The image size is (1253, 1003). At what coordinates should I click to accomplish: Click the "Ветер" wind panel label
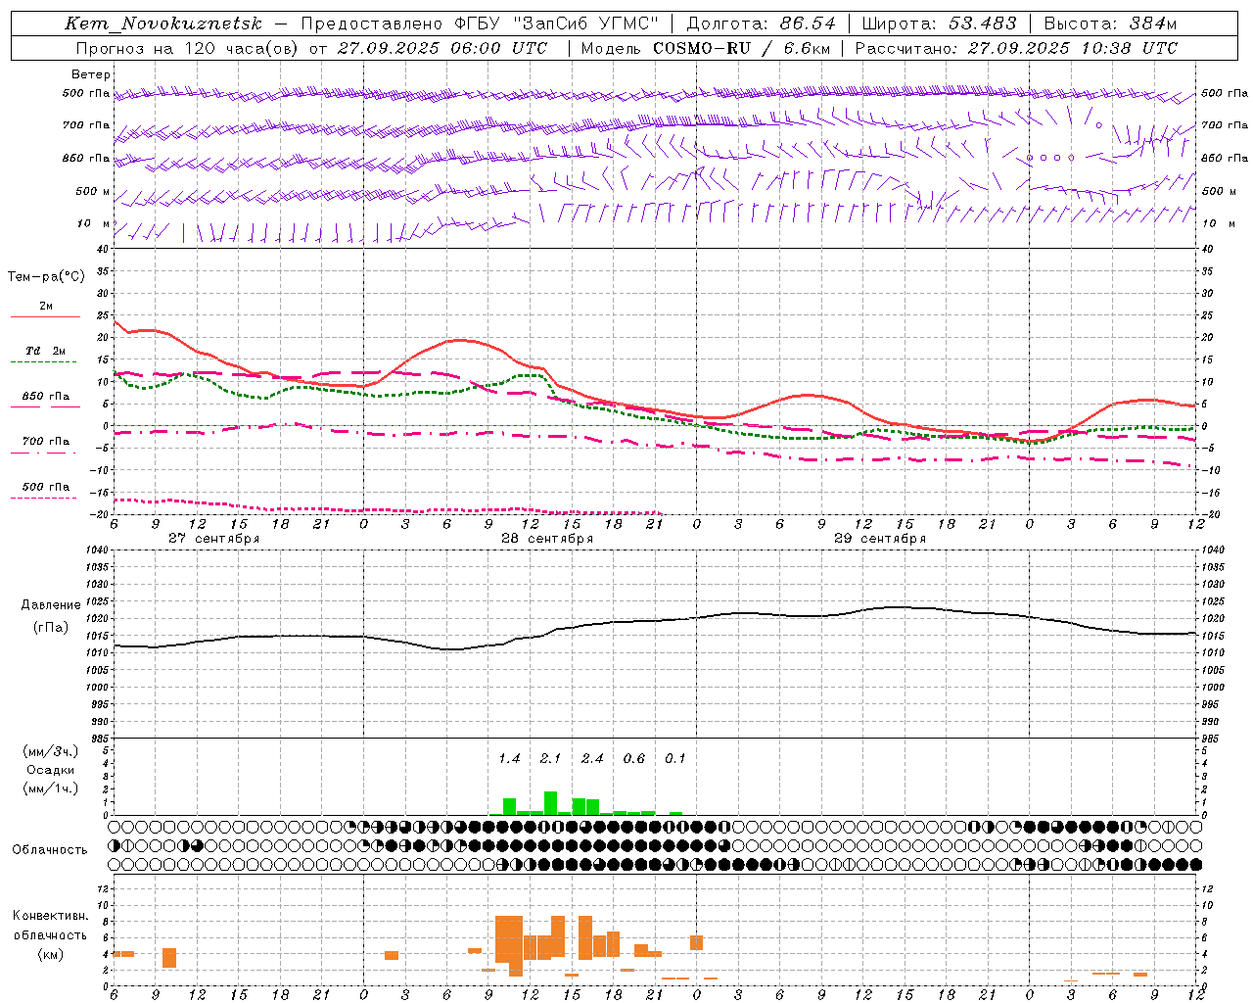click(91, 74)
